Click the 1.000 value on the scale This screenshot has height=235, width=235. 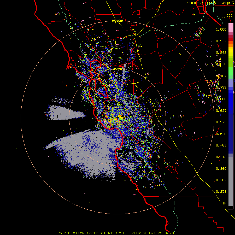221,29
